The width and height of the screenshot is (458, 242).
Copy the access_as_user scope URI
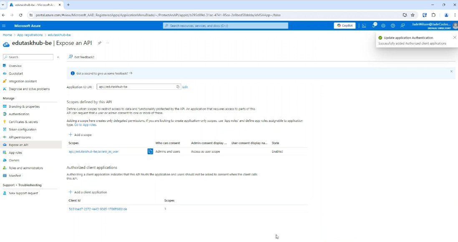pos(150,151)
